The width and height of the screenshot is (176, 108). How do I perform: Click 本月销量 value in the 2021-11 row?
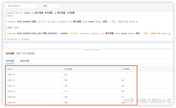[x=66, y=80]
